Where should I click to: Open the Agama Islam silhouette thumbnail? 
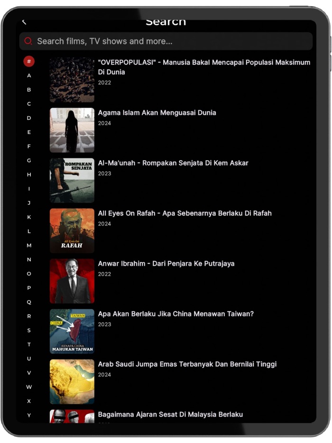pos(72,130)
